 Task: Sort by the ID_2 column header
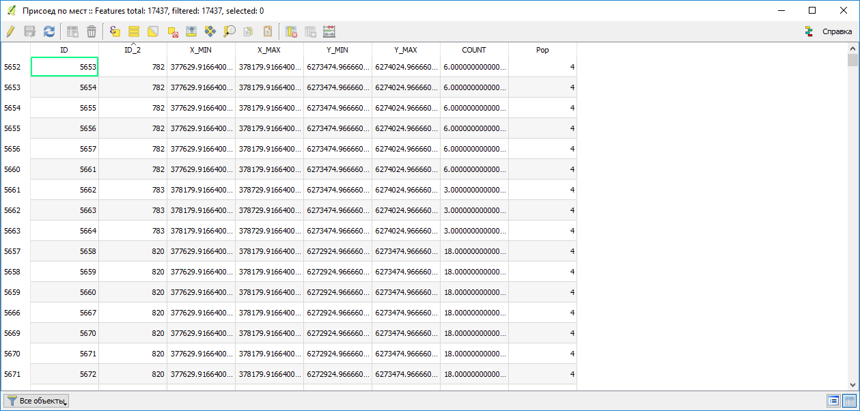[x=133, y=50]
